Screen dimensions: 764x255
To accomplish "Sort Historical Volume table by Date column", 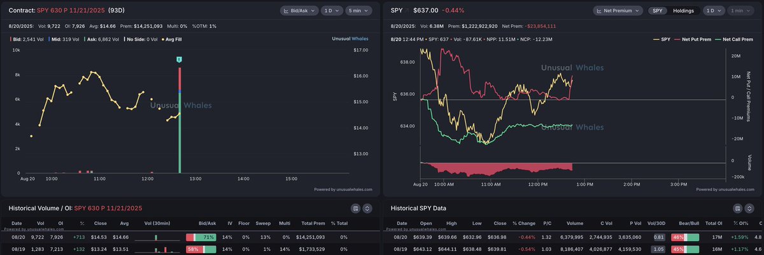I will pos(17,223).
